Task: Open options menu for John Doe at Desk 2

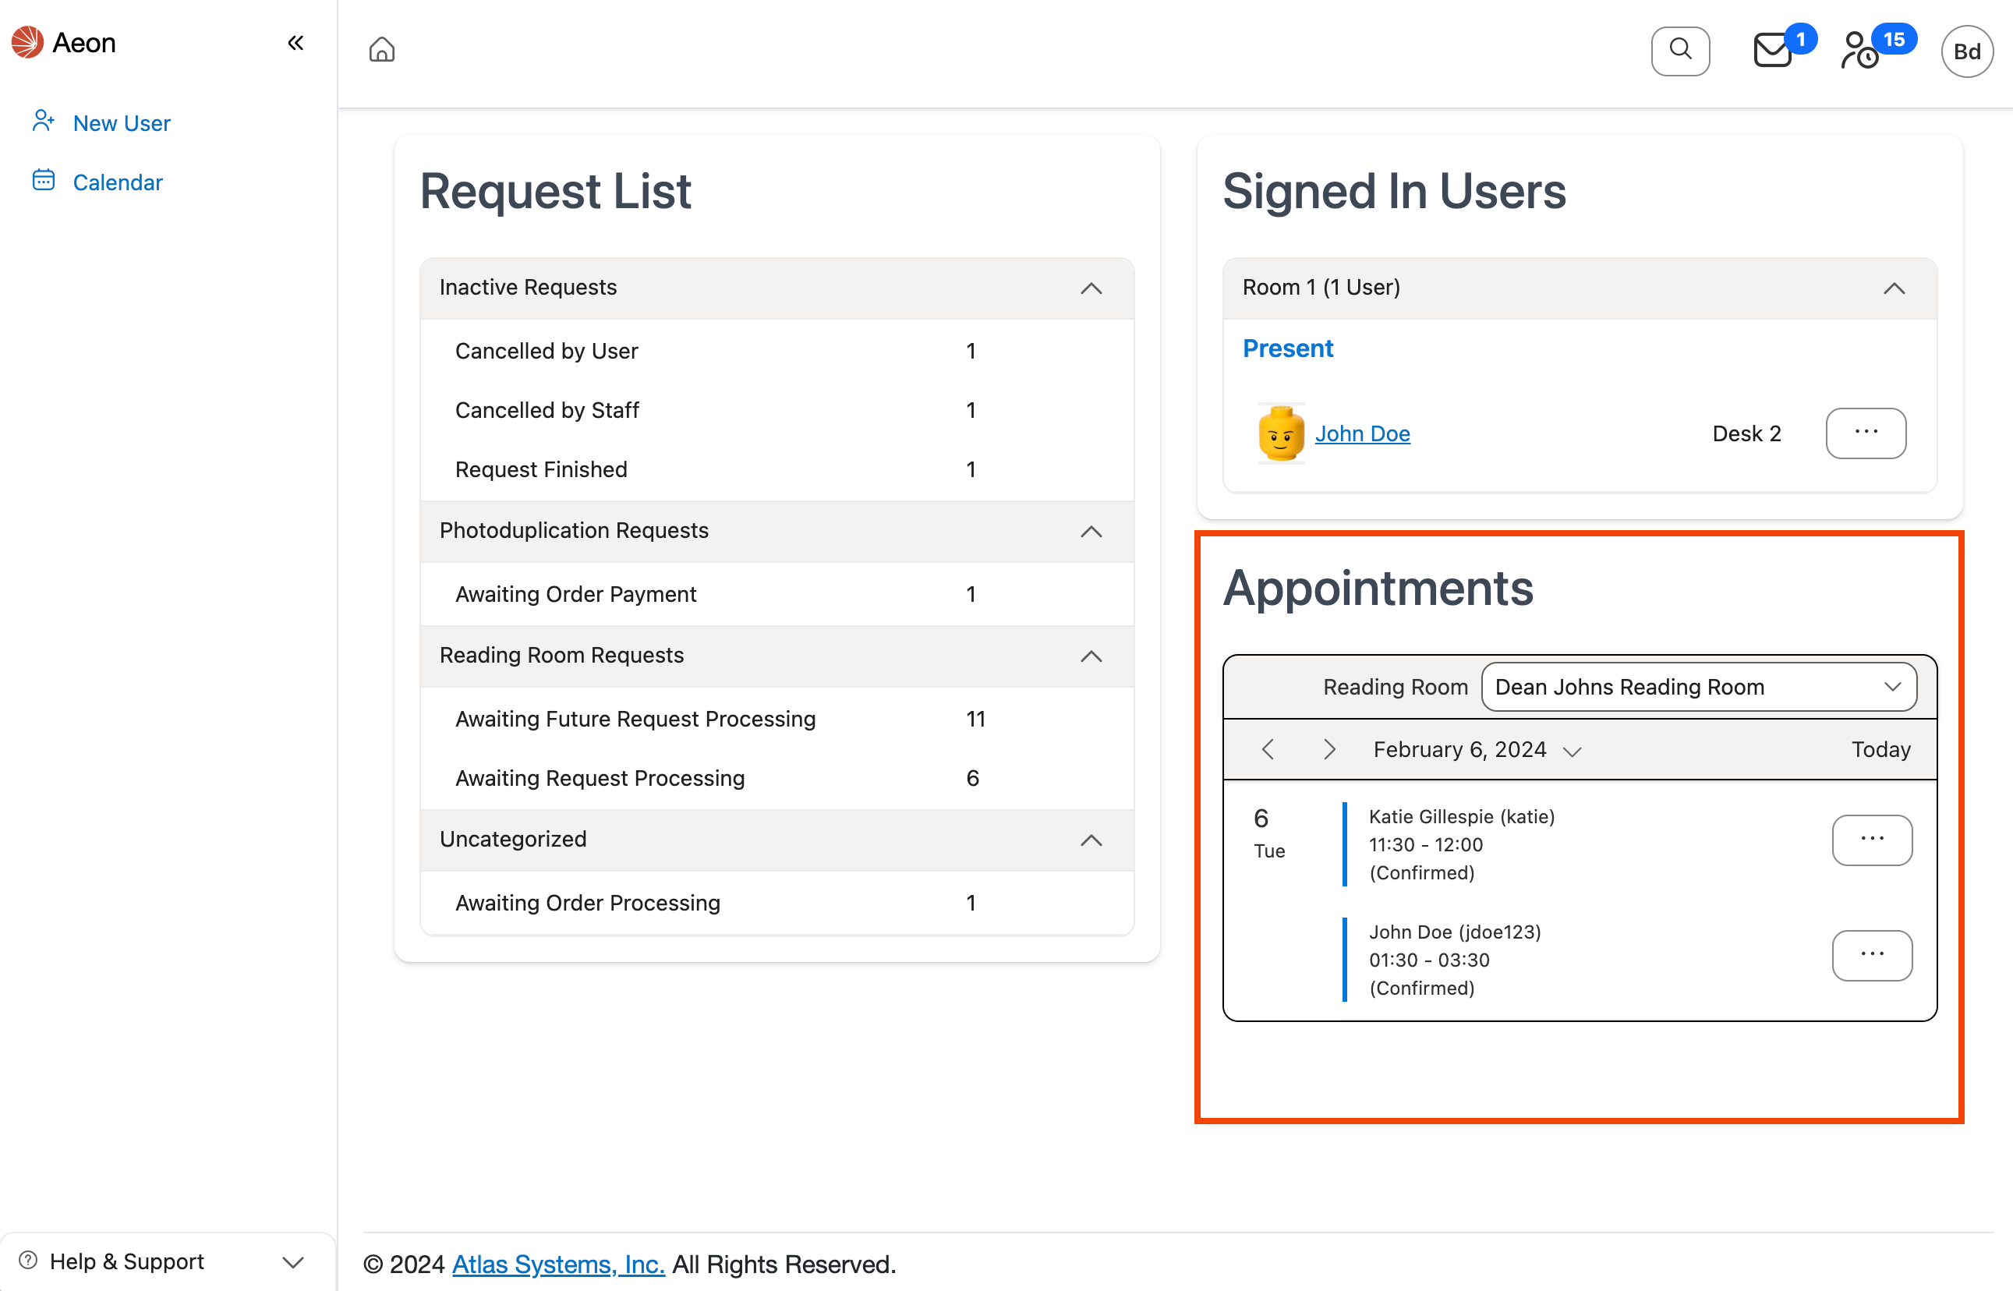Action: point(1866,433)
